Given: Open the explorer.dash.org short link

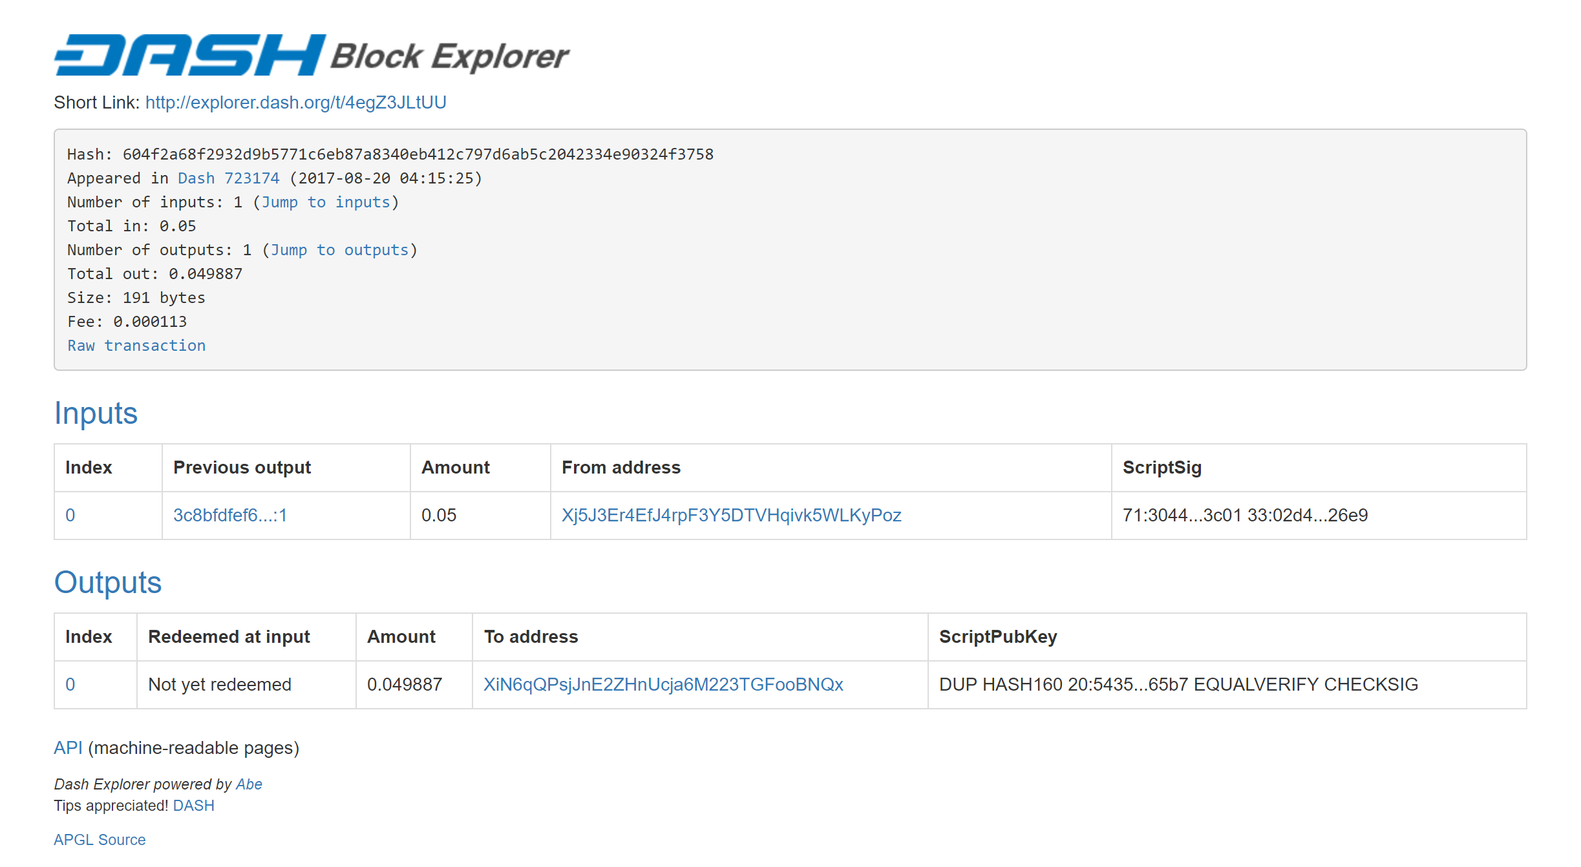Looking at the screenshot, I should click(295, 103).
